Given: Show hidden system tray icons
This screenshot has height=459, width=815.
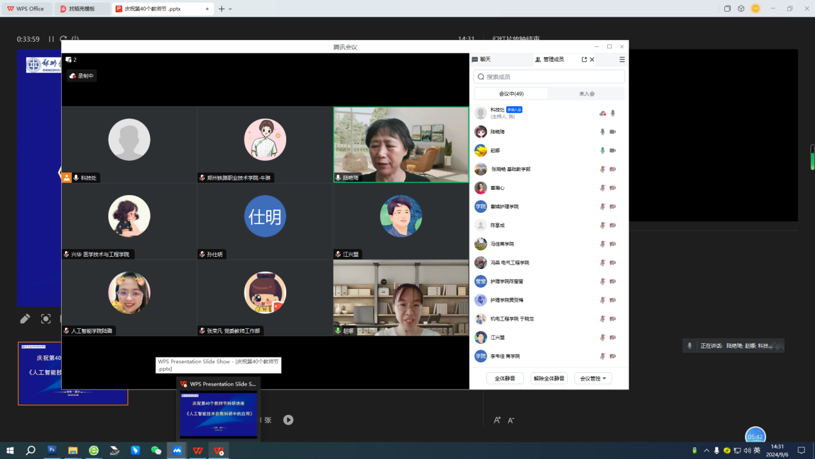Looking at the screenshot, I should pos(707,451).
